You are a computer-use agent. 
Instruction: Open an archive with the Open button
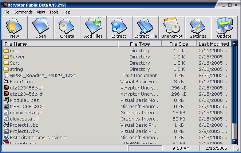[x=41, y=28]
